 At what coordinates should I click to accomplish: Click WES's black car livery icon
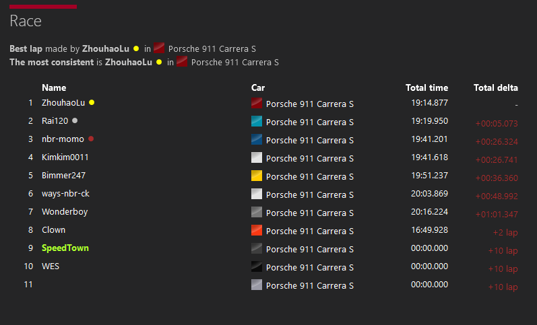pyautogui.click(x=256, y=266)
